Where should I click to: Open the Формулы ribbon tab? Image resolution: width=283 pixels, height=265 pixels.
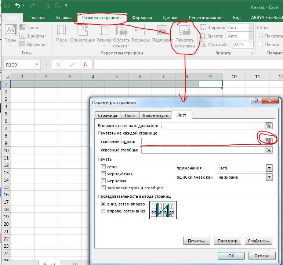(x=142, y=18)
